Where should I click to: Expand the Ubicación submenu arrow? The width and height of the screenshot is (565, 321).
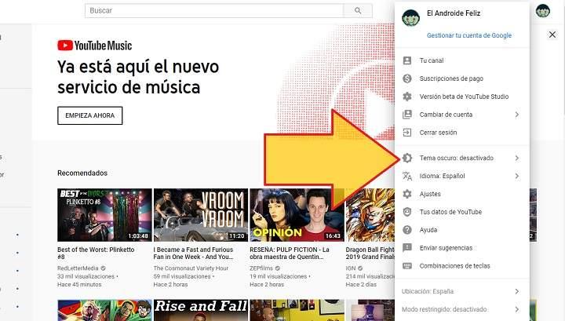(x=517, y=291)
